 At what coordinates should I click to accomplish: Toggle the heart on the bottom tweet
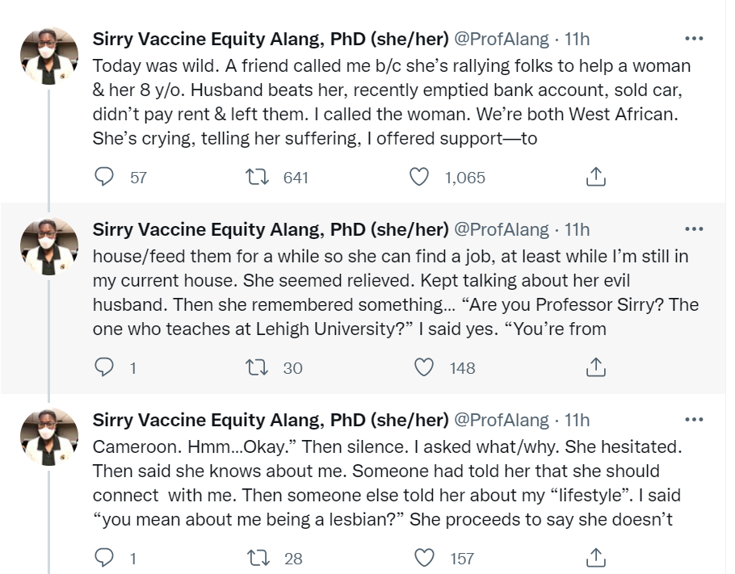[419, 557]
